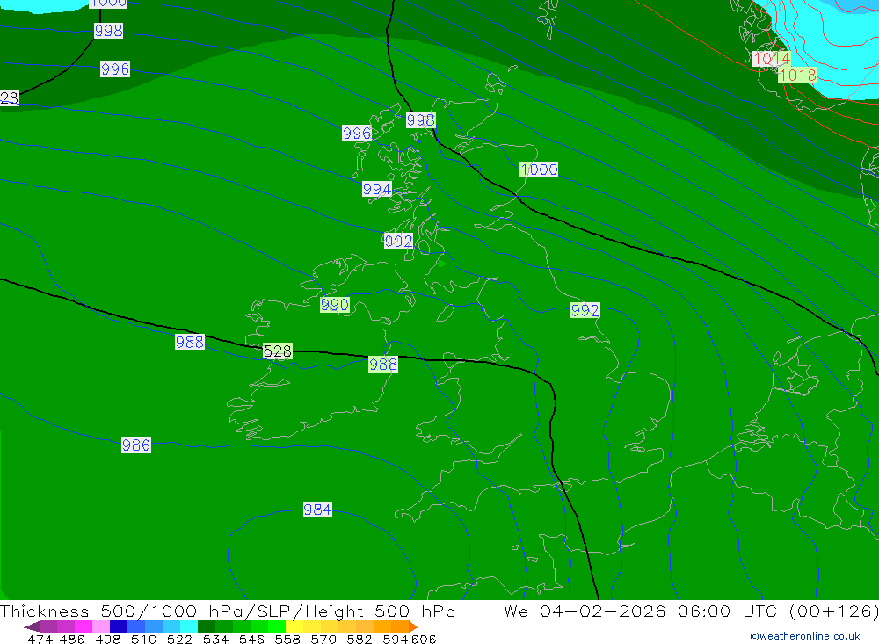The width and height of the screenshot is (879, 644).
Task: Pick the light pink legend swatch
Action: (x=101, y=626)
